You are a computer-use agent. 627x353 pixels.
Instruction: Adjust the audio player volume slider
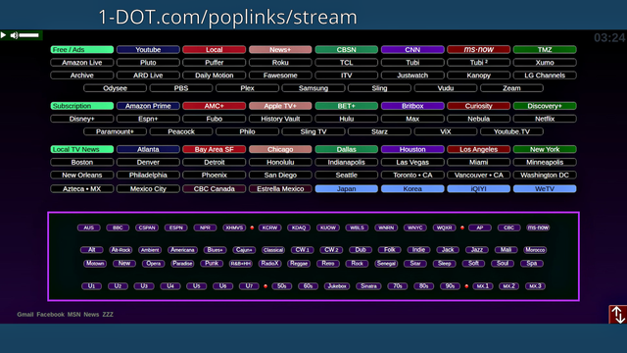[x=29, y=35]
